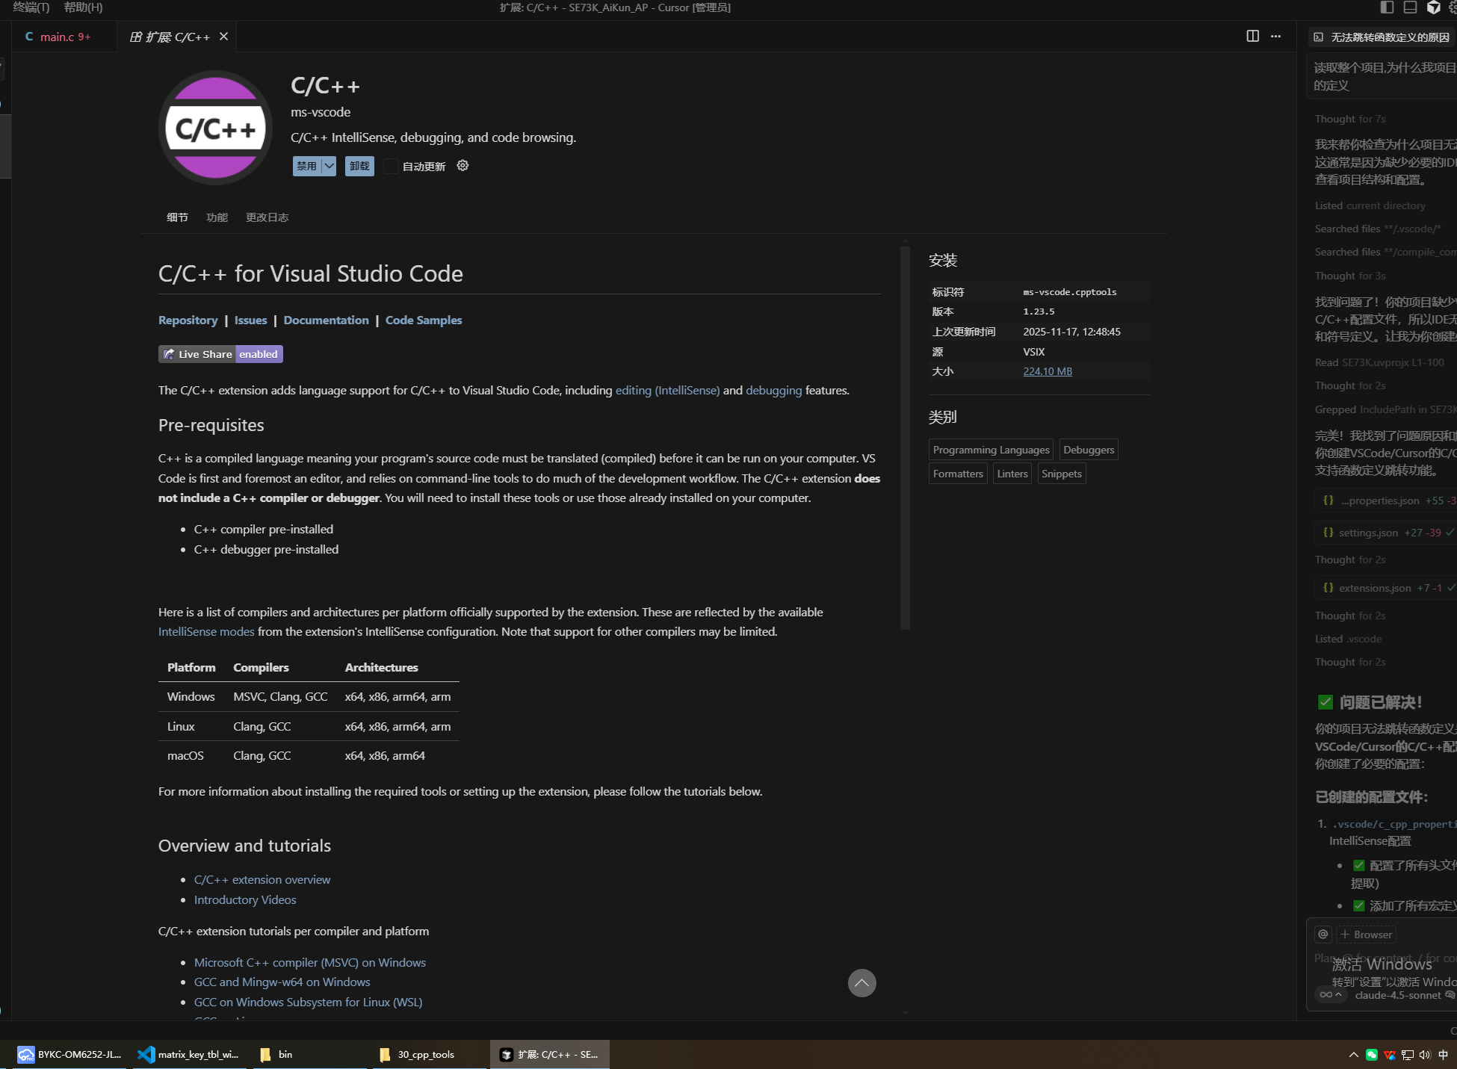Click the scroll-to-top round arrow button
This screenshot has height=1069, width=1457.
tap(861, 982)
